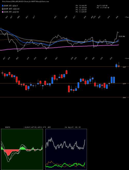Image resolution: width=129 pixels, height=170 pixels.
Task: Click the 'Pre O: 444.39' open value
Action: tap(81, 5)
